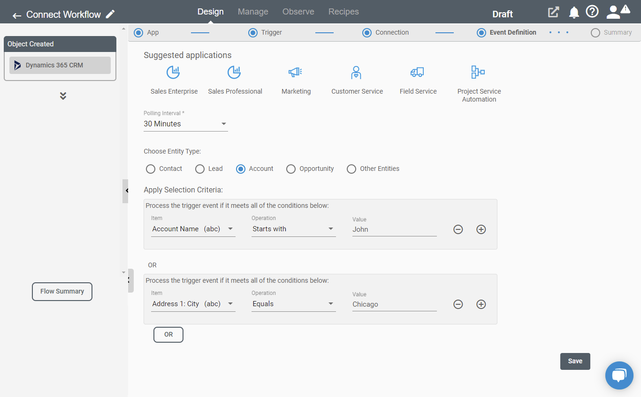Image resolution: width=641 pixels, height=397 pixels.
Task: Open the Polling Interval 30 Minutes dropdown
Action: [x=186, y=124]
